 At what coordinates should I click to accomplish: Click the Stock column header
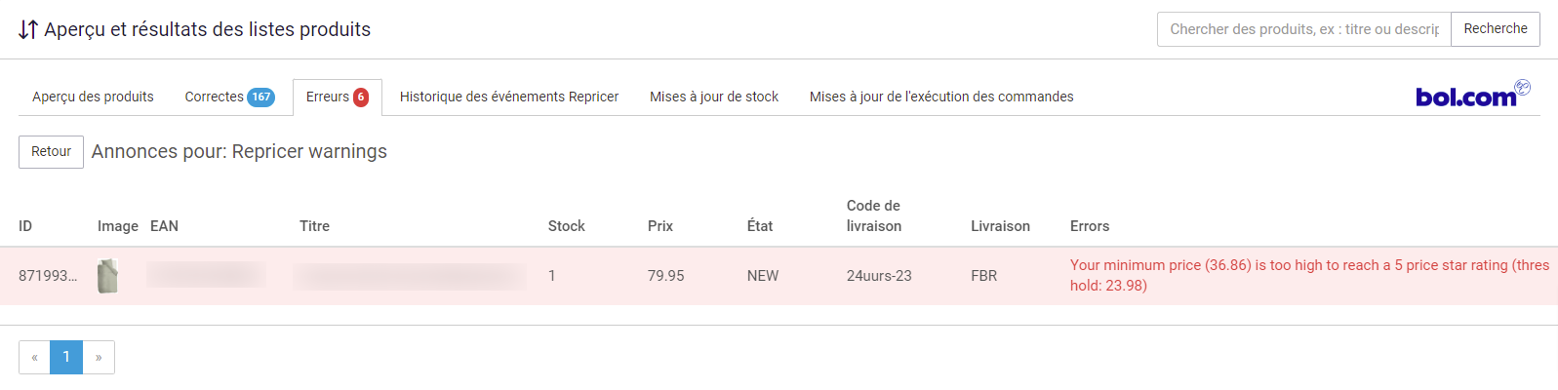pos(567,226)
